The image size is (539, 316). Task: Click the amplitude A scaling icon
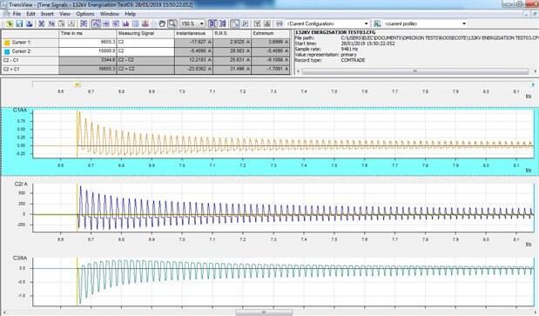(267, 24)
